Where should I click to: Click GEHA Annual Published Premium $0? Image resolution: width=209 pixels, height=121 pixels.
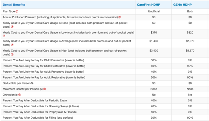(190, 17)
